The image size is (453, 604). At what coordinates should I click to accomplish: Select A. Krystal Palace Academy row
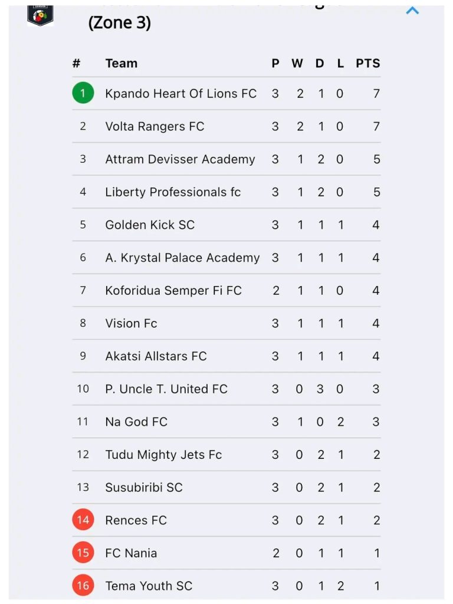(x=226, y=257)
